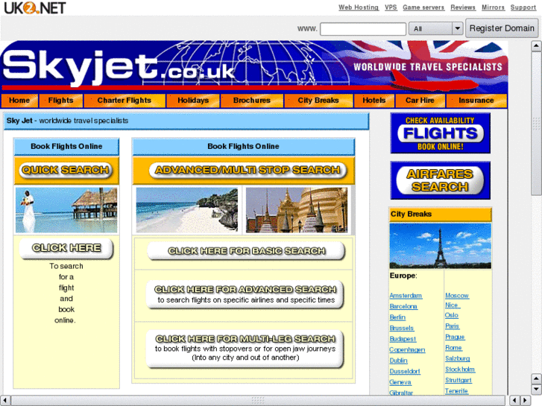Screen dimensions: 542x406
Task: Open the Eiffel Tower city breaks image
Action: click(x=440, y=246)
